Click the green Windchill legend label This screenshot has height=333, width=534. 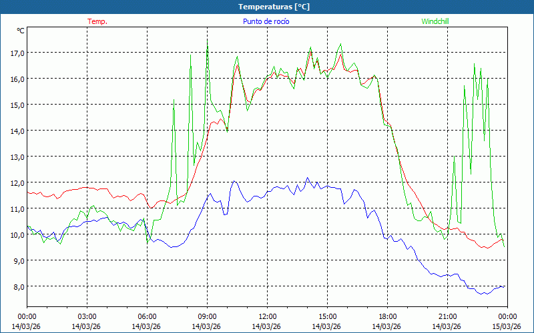coord(435,21)
